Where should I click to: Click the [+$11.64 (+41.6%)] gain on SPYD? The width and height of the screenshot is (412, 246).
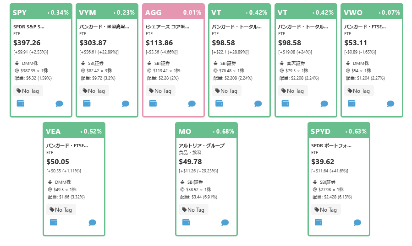[330, 171]
